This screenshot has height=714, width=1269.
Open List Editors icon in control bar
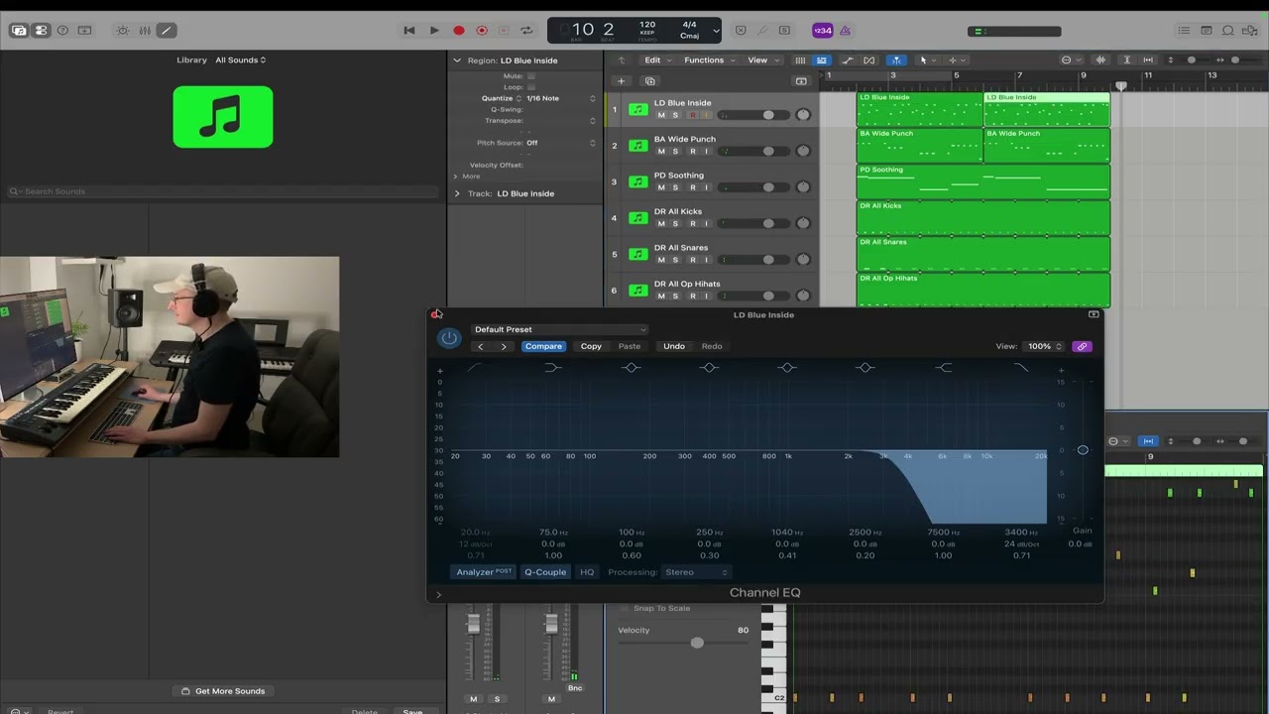click(1184, 31)
